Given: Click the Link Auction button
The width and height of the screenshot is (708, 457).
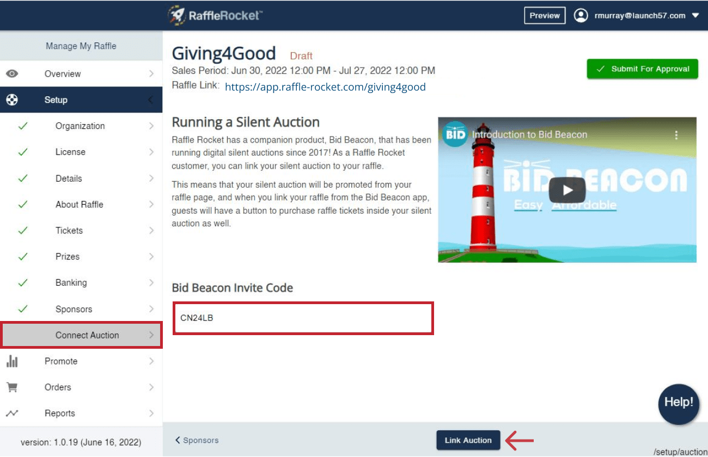Looking at the screenshot, I should 468,440.
